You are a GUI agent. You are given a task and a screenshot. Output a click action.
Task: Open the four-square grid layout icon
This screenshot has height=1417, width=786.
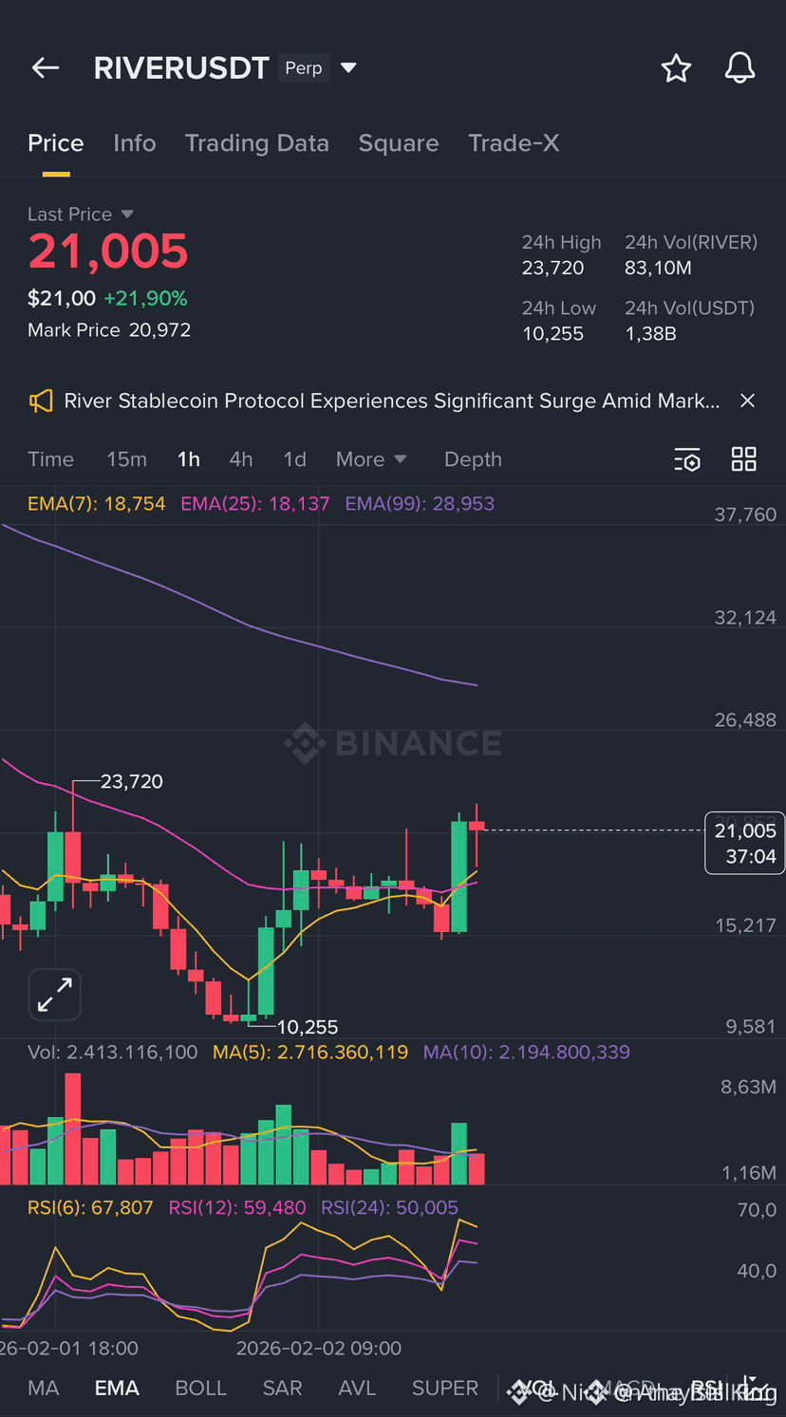point(744,459)
